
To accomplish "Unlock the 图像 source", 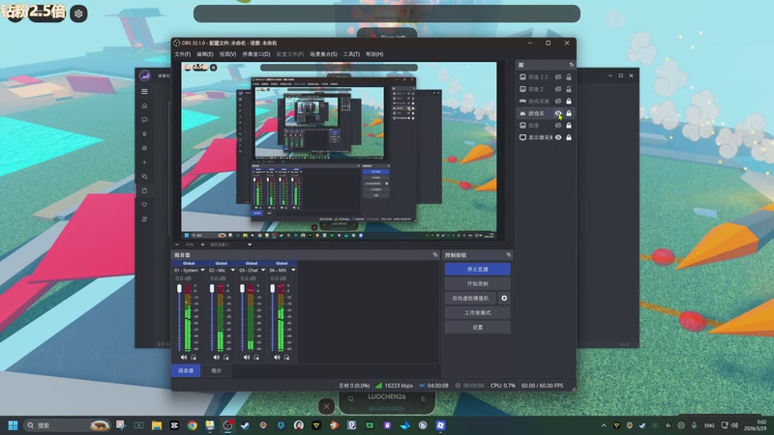I will click(569, 126).
